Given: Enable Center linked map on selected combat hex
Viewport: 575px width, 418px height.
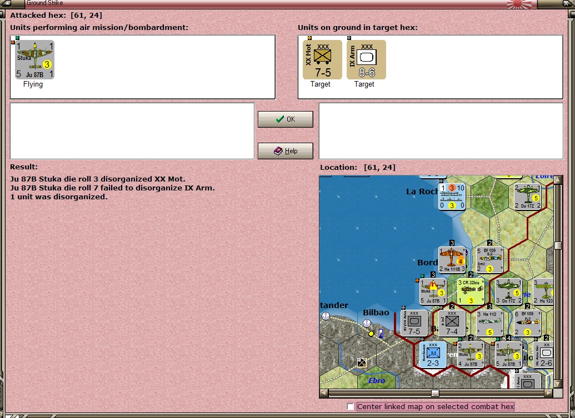Looking at the screenshot, I should (350, 406).
